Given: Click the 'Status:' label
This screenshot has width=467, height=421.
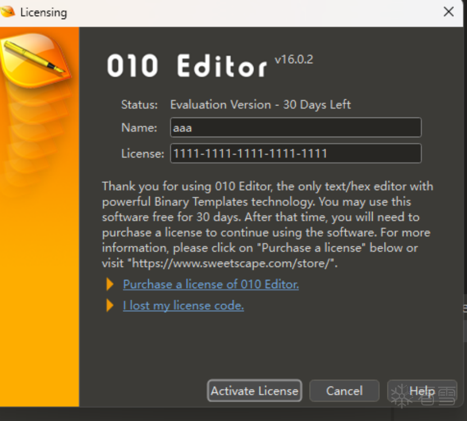Looking at the screenshot, I should pyautogui.click(x=139, y=105).
